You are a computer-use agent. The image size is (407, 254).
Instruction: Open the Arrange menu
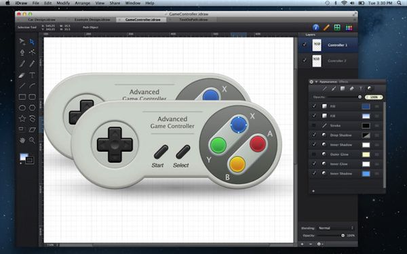[x=82, y=3]
